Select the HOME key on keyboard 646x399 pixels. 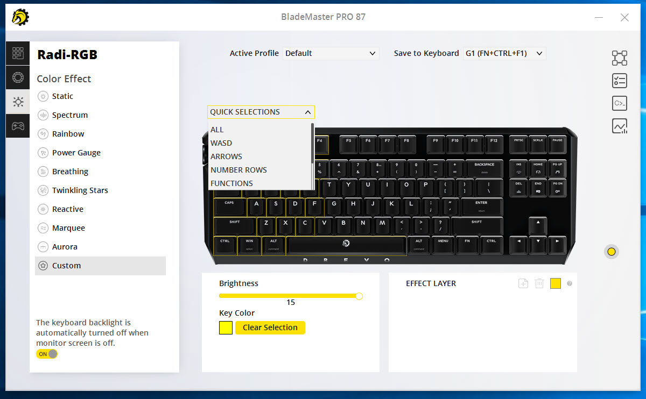tap(538, 168)
